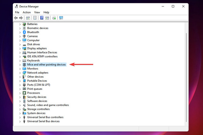Click the Back arrow toolbar icon

click(x=16, y=18)
